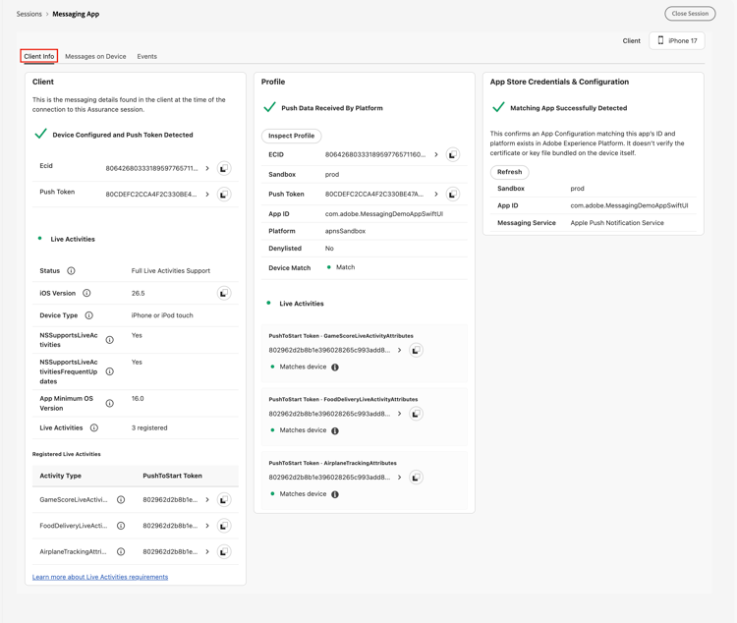The image size is (737, 623).
Task: Select com.adobe.MessagingDemoAppSwiftUI in Profile App ID
Action: pos(384,214)
